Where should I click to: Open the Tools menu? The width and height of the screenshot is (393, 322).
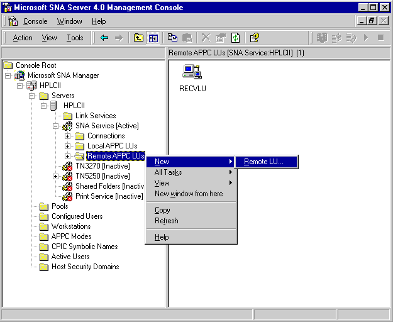(75, 38)
